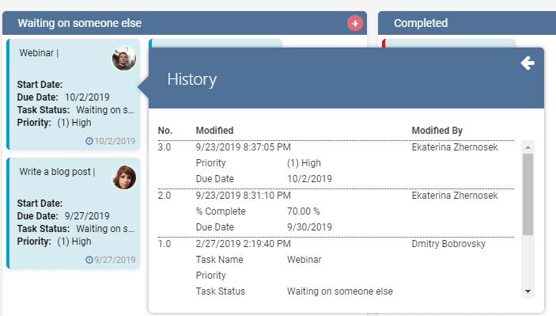This screenshot has width=556, height=316.
Task: Click clock icon on blog post card
Action: 89,260
